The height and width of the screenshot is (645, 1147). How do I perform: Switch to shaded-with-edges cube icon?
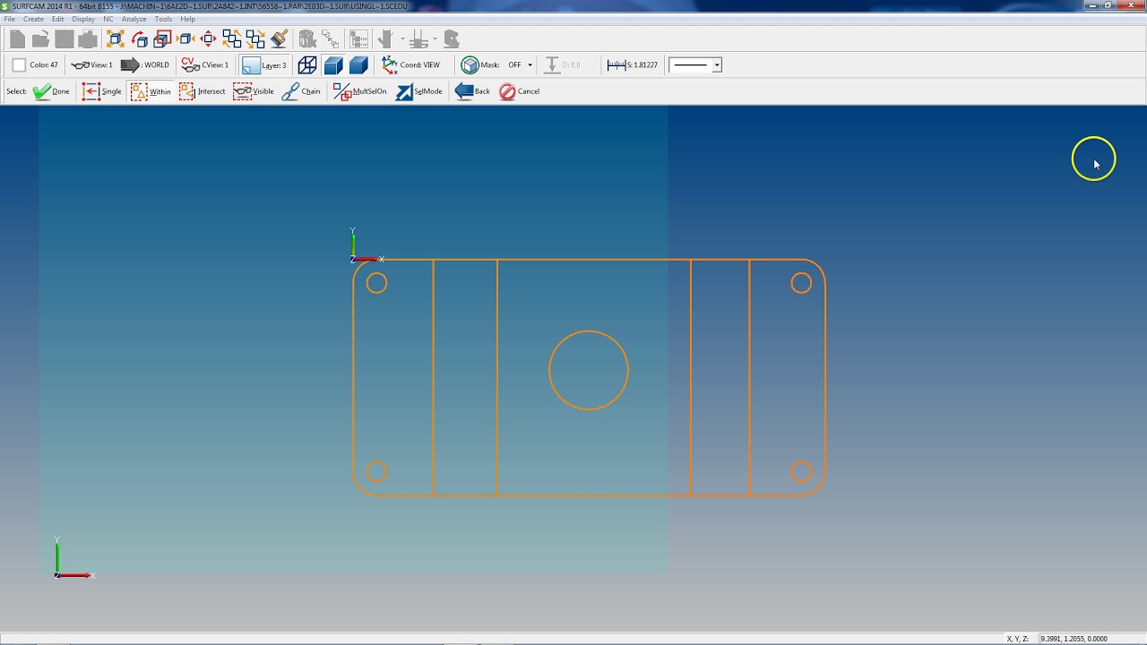[333, 65]
